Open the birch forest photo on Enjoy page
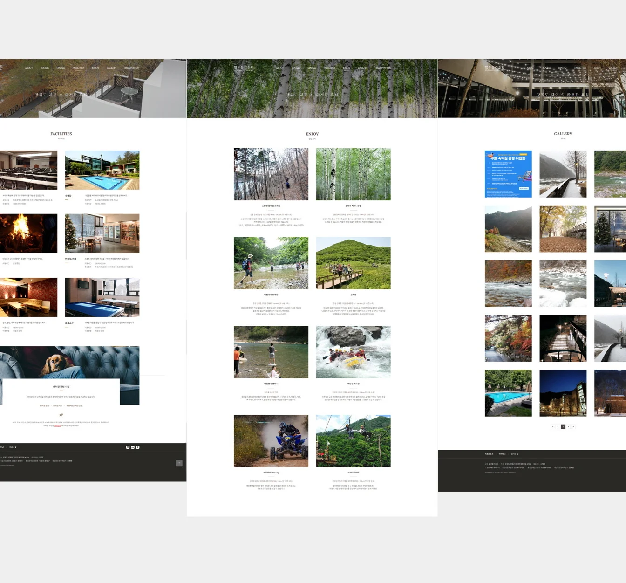 (x=353, y=174)
